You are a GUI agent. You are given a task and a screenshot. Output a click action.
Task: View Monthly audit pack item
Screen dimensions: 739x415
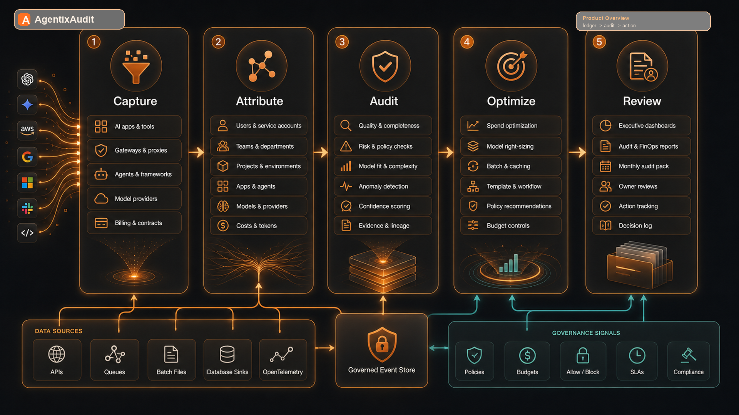click(x=642, y=166)
